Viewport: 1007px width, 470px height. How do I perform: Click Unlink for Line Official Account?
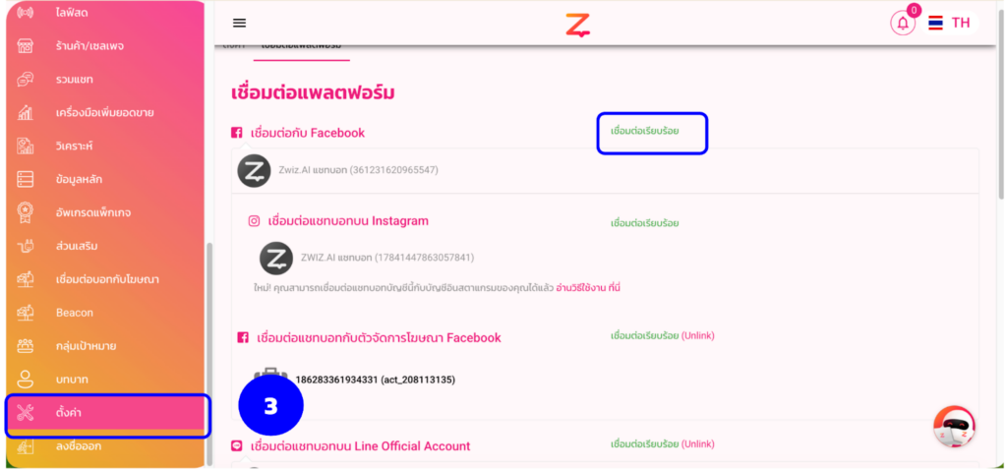click(x=697, y=444)
